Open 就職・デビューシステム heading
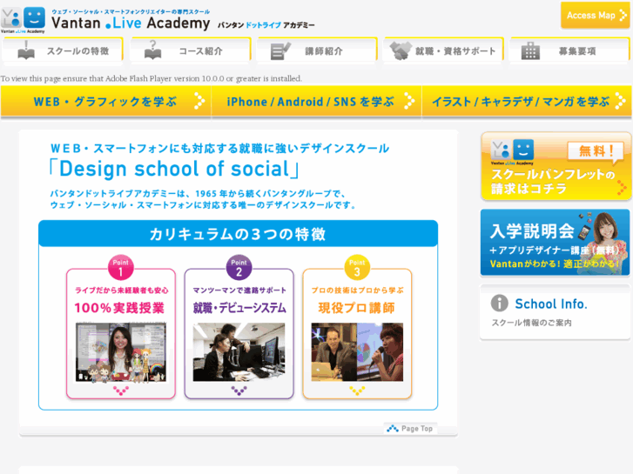The image size is (633, 474). tap(239, 308)
